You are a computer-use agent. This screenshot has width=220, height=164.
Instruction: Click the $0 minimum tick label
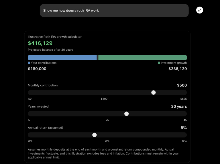[30, 99]
